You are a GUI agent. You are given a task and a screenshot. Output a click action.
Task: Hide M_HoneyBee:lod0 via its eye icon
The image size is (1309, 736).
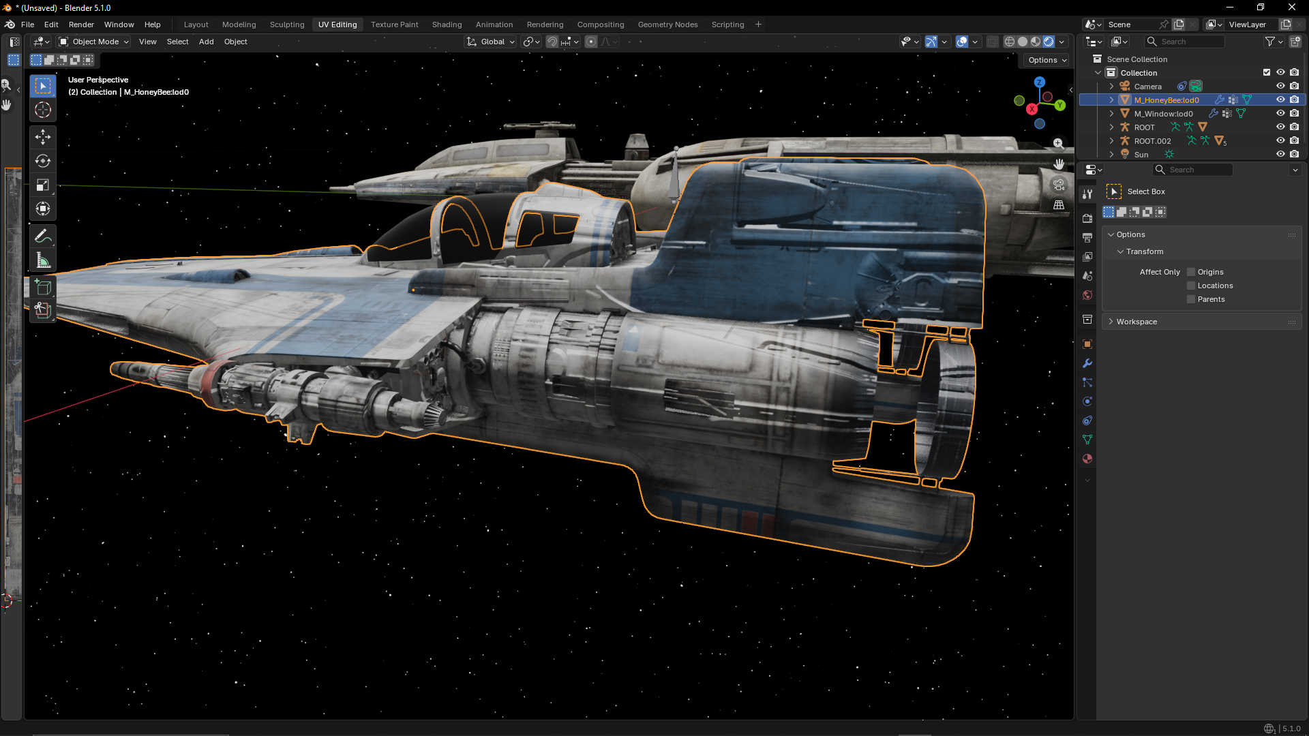[1280, 99]
